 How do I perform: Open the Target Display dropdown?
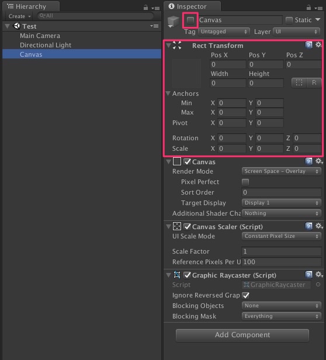click(x=282, y=203)
